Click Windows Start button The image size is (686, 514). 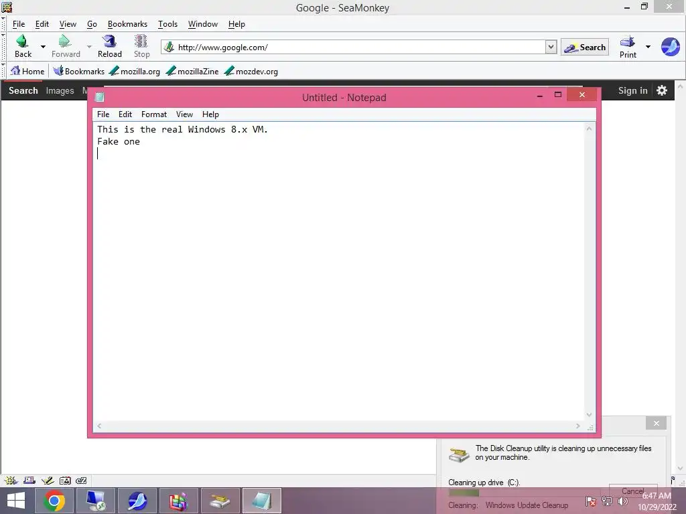pos(16,501)
